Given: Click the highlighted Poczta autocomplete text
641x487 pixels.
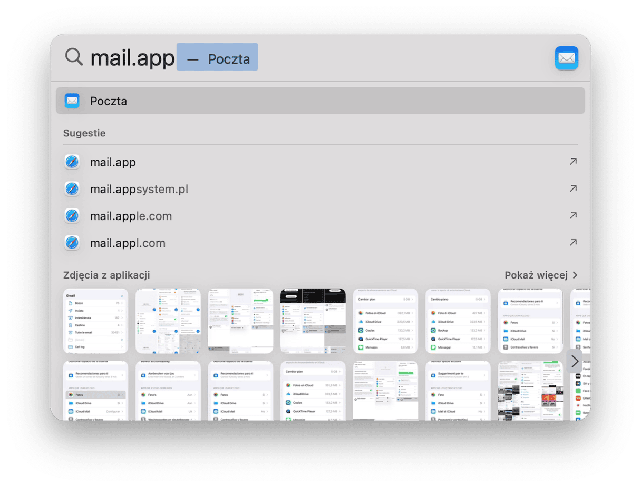Looking at the screenshot, I should 217,57.
